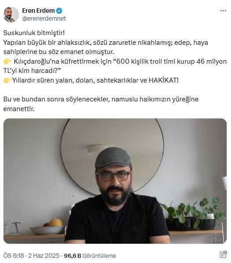Play the embedded video of the man
This screenshot has width=231, height=263.
[x=115, y=181]
